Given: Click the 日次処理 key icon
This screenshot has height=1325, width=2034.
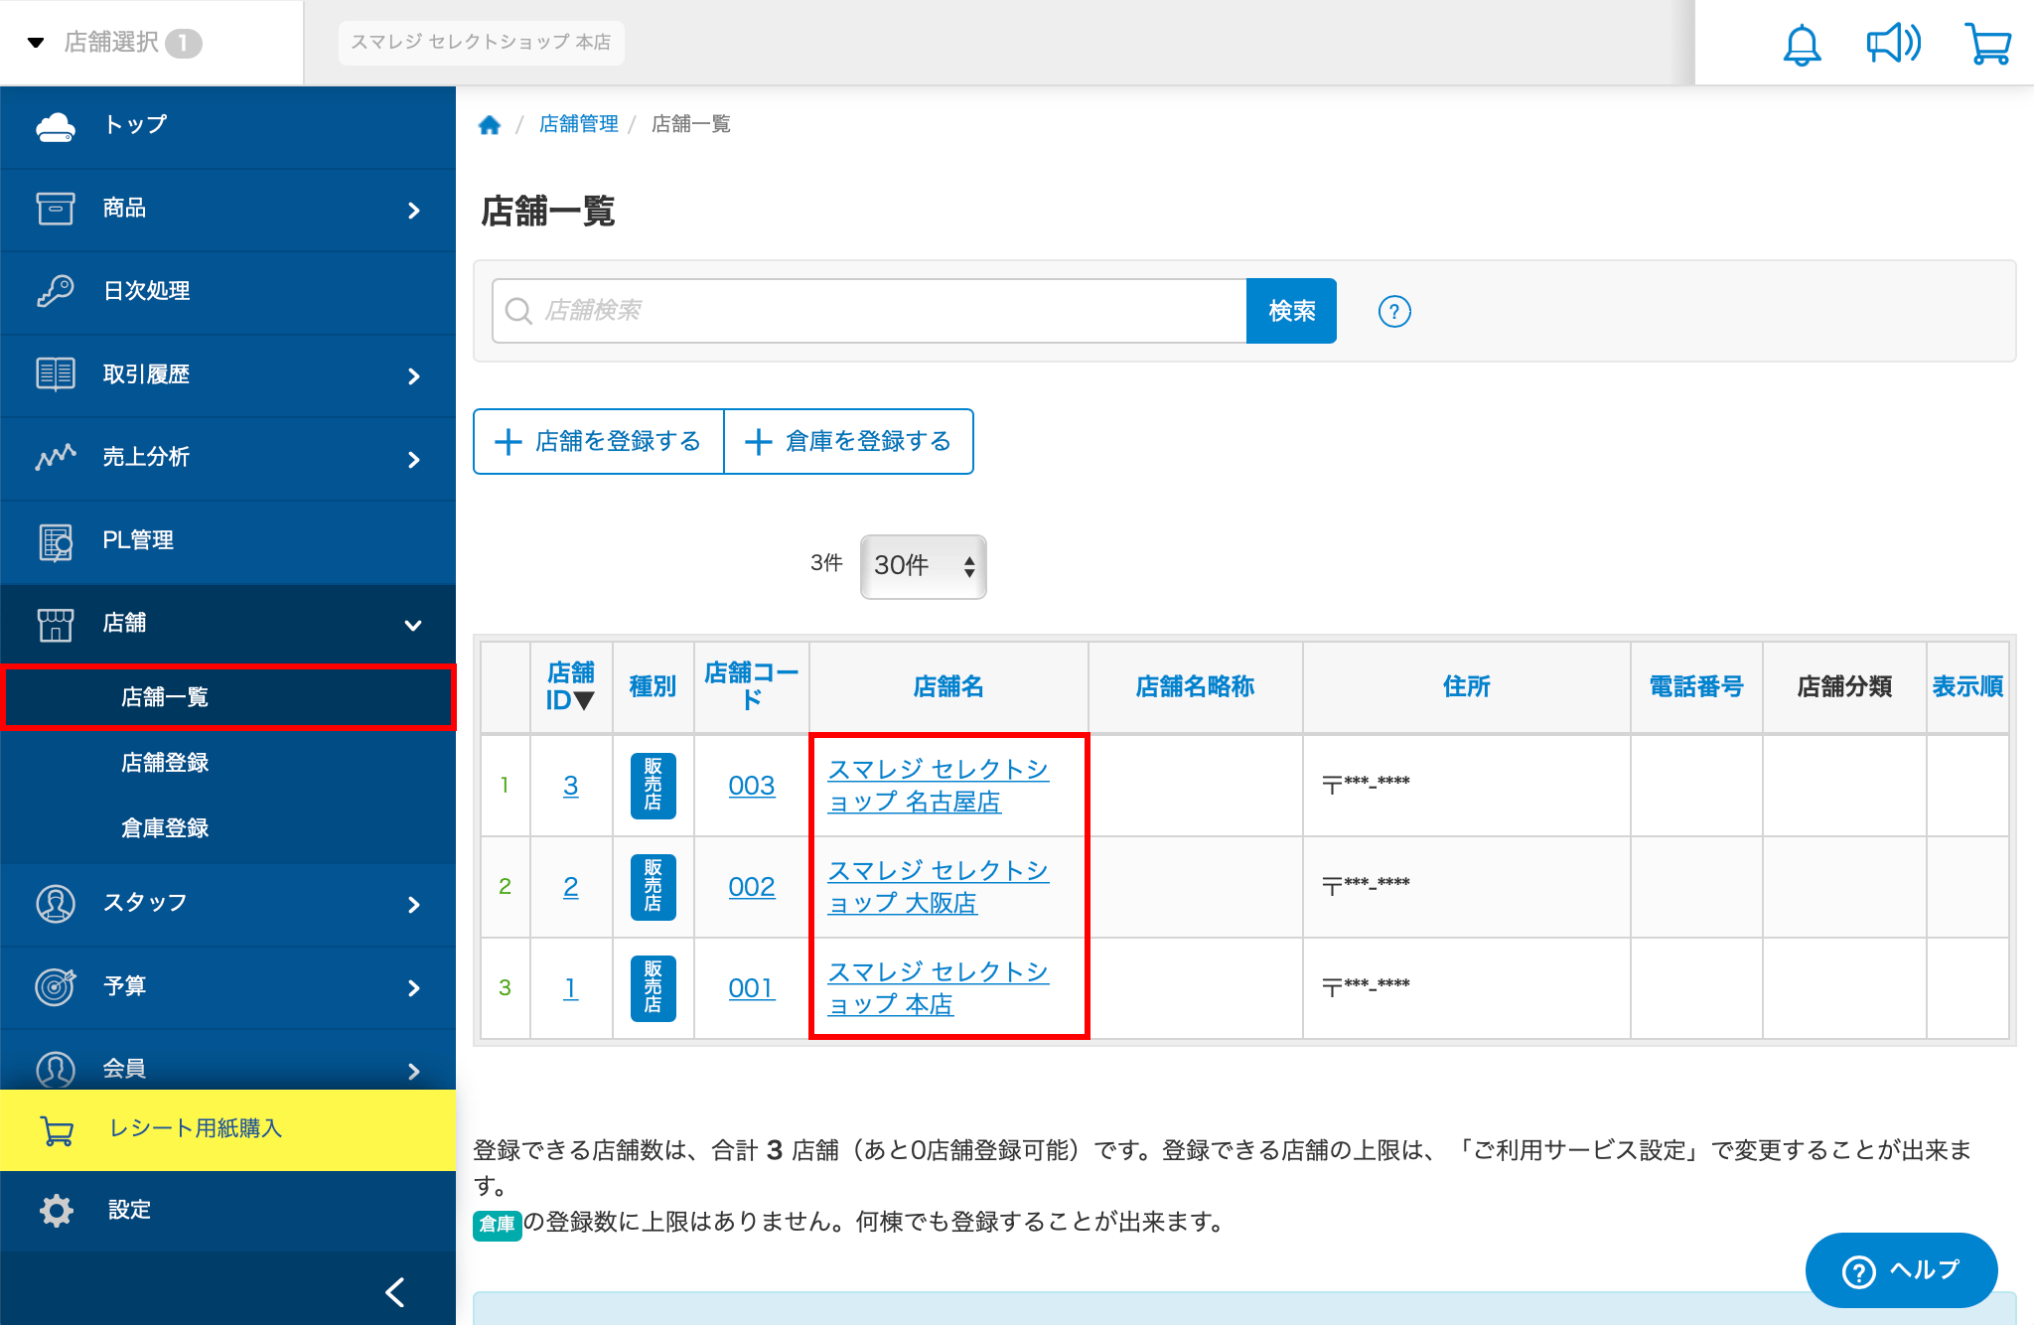Looking at the screenshot, I should (55, 291).
